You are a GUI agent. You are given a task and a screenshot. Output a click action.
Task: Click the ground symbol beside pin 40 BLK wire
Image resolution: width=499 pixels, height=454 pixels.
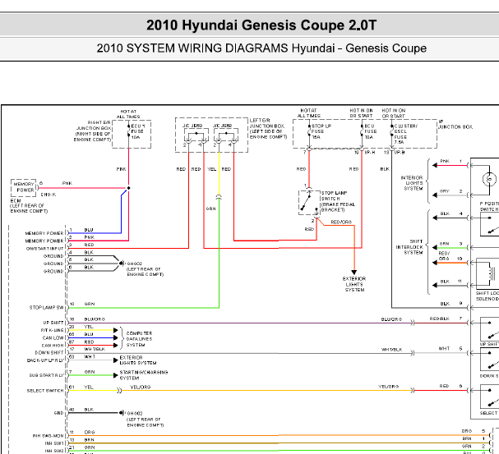(x=122, y=413)
